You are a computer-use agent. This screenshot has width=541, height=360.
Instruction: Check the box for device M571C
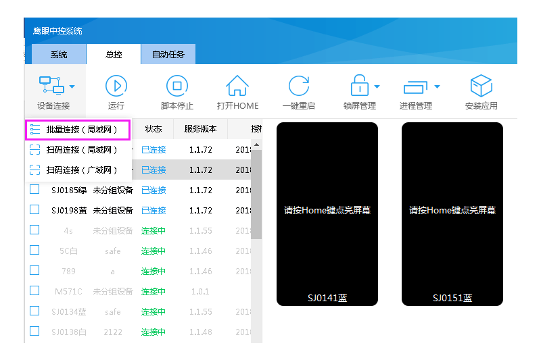pos(34,290)
